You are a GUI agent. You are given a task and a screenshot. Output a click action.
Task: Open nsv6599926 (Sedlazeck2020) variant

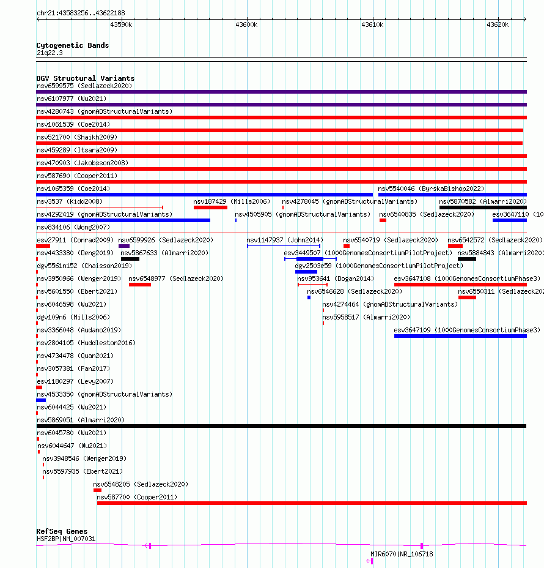coord(166,240)
